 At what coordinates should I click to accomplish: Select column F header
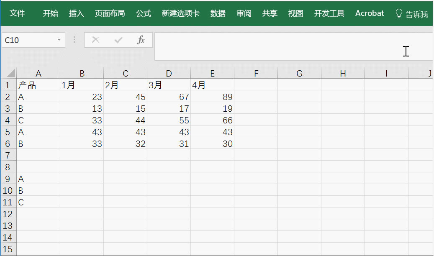tap(256, 73)
